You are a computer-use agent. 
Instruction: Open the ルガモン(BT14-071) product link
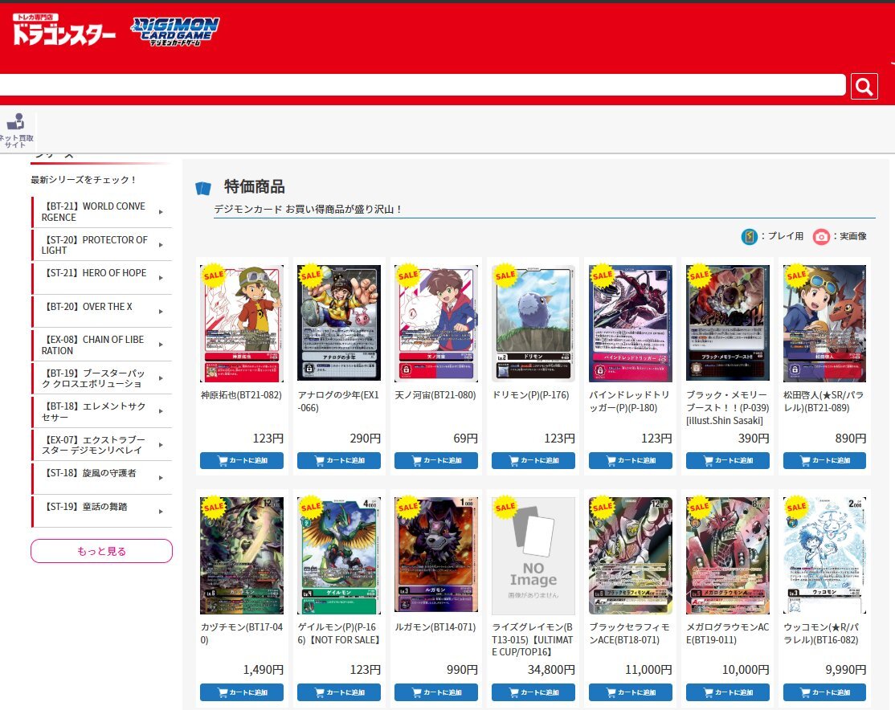435,626
